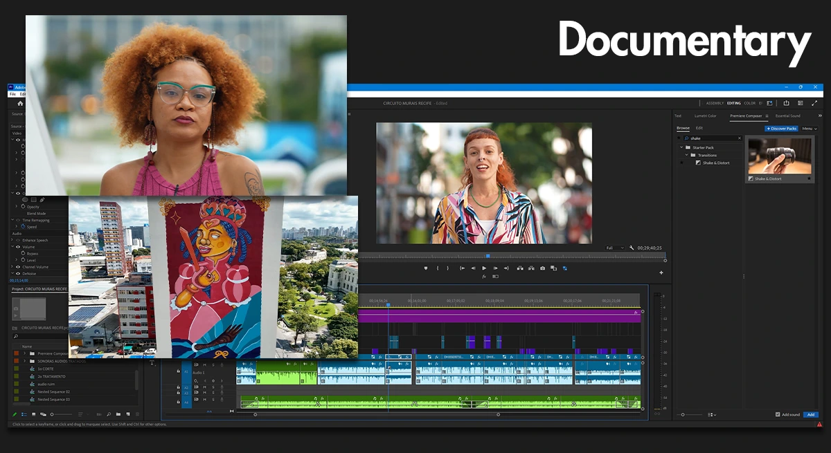The width and height of the screenshot is (831, 453).
Task: Click the Discover Packs button
Action: (x=781, y=129)
